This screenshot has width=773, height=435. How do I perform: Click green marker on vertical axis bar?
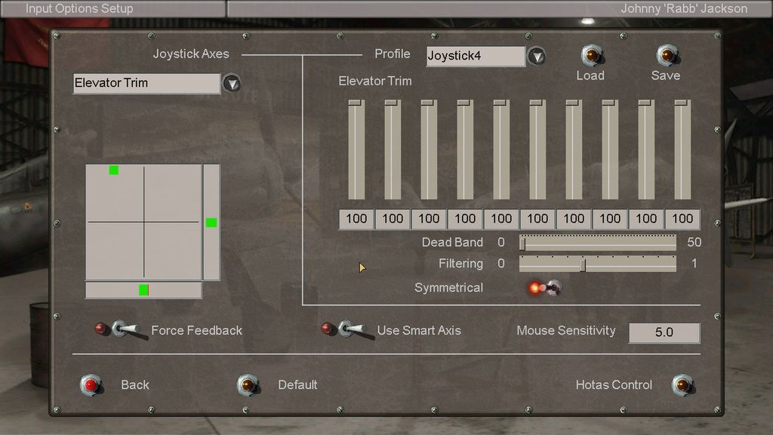click(x=211, y=222)
